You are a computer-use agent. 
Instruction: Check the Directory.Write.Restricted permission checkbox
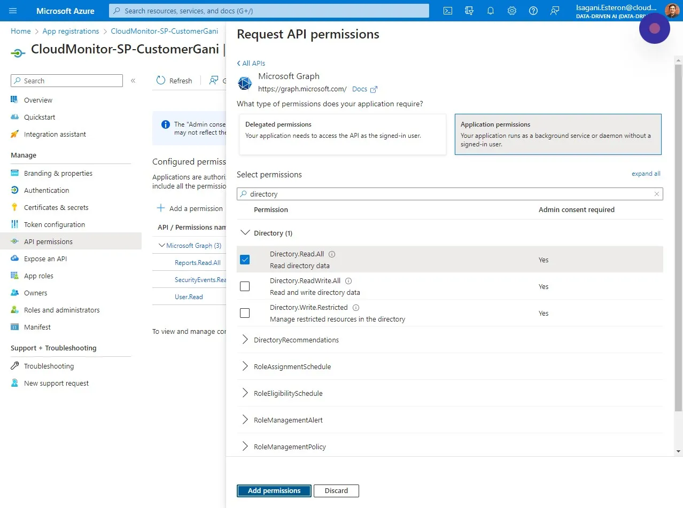pos(245,313)
